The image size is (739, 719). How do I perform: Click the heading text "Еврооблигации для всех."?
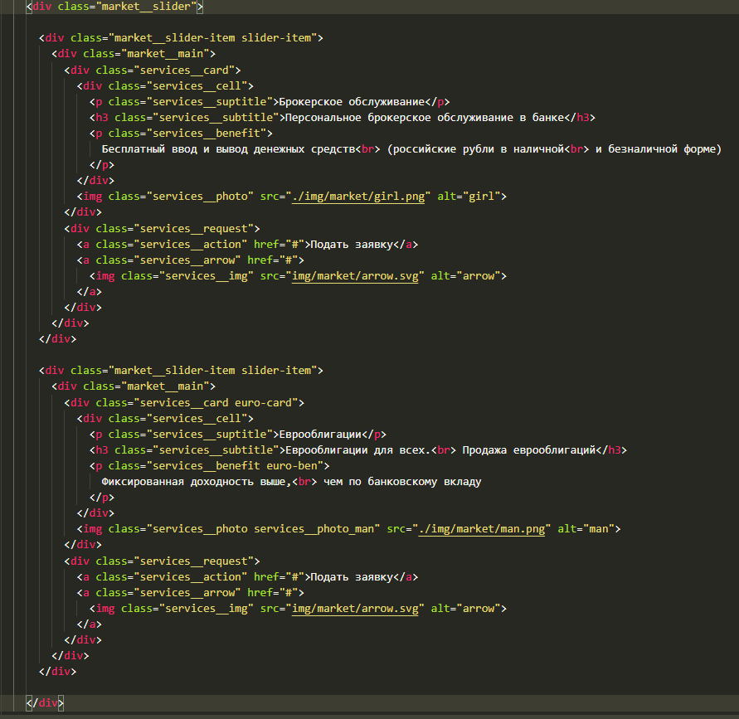pyautogui.click(x=358, y=450)
